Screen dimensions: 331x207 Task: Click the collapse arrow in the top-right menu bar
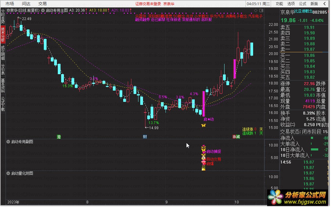click(x=325, y=4)
